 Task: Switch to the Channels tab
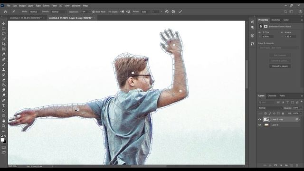272,96
